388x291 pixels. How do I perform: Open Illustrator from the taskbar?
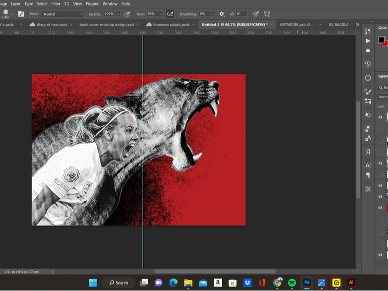(x=351, y=283)
